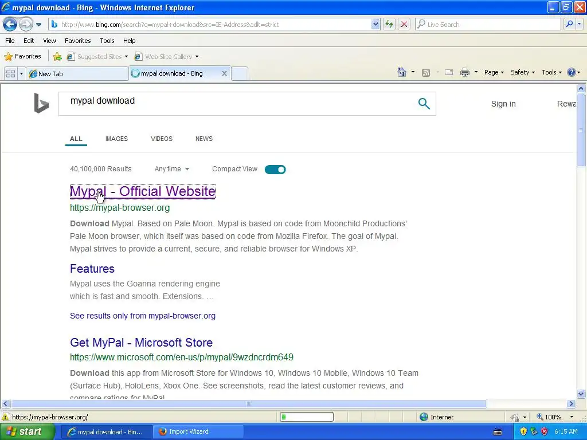This screenshot has height=440, width=587.
Task: Click See results only from mypal-browser.org
Action: [143, 316]
